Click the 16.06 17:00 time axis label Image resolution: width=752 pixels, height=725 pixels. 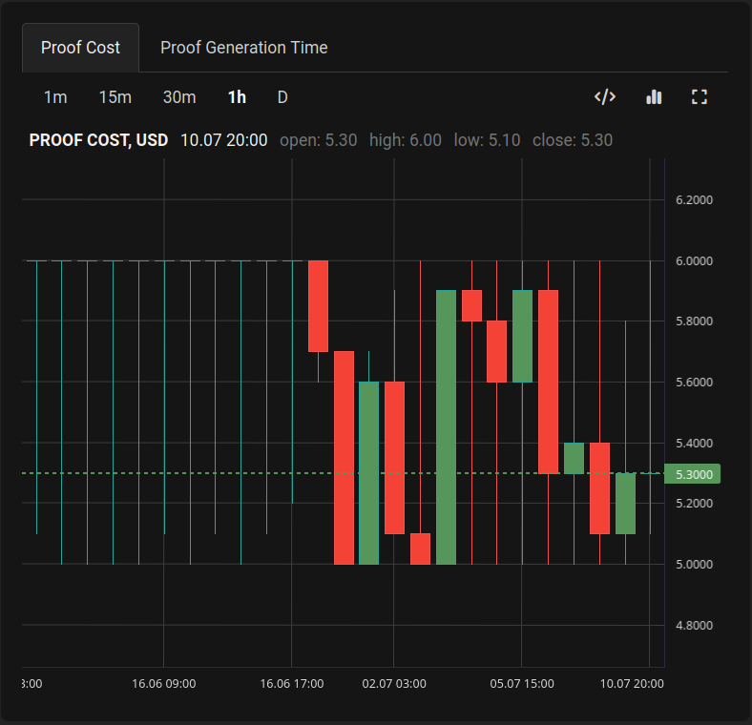[x=292, y=684]
